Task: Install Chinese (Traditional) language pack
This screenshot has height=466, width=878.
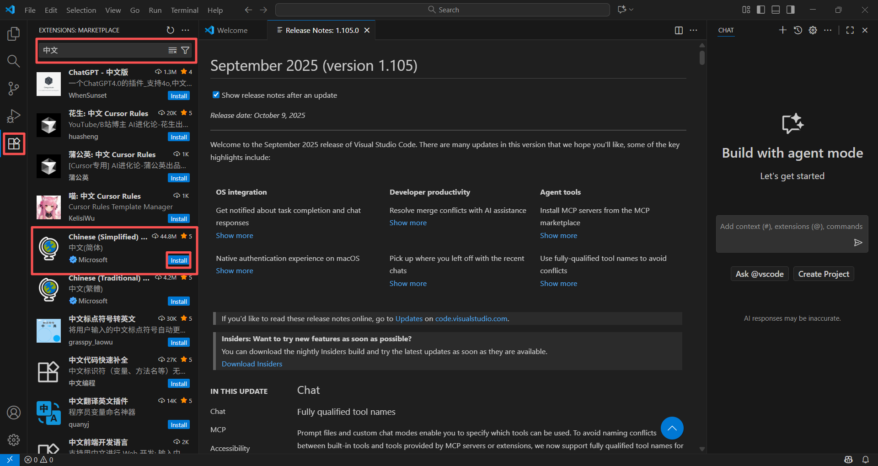Action: tap(179, 302)
